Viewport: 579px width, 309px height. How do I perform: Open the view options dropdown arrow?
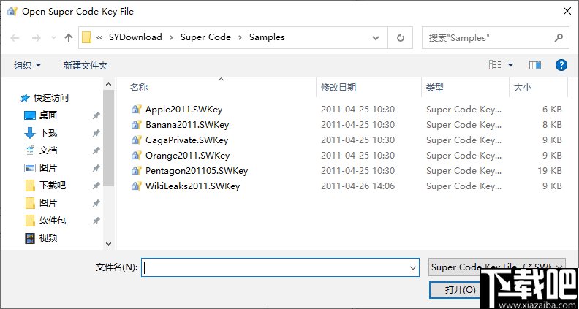pyautogui.click(x=511, y=65)
